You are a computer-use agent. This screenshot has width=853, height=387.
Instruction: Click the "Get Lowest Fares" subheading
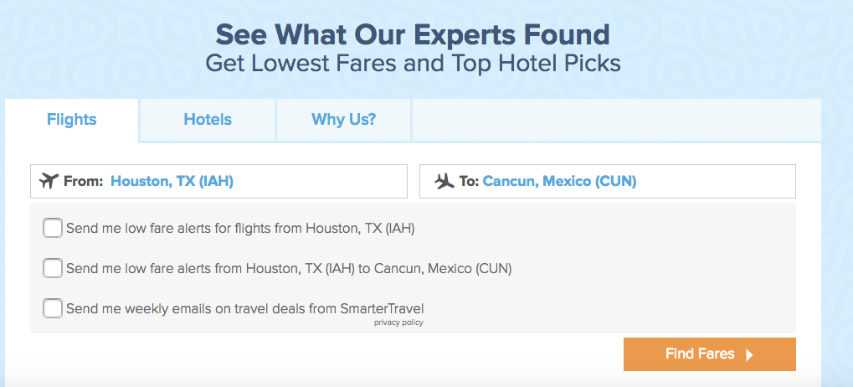point(413,64)
